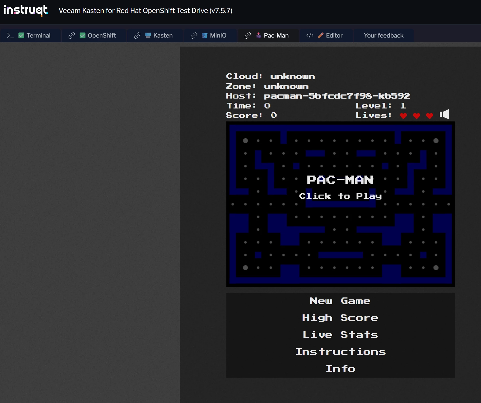Click the bottom-right power pellet
This screenshot has height=403, width=481.
coord(436,268)
